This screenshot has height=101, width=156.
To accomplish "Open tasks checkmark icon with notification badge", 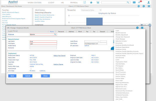I will pos(139,2).
